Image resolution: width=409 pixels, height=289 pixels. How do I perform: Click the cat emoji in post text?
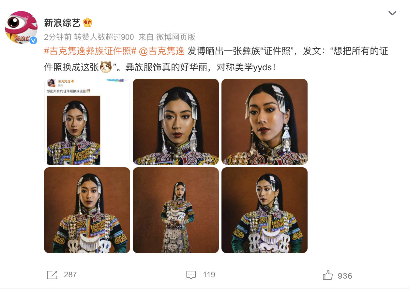106,67
